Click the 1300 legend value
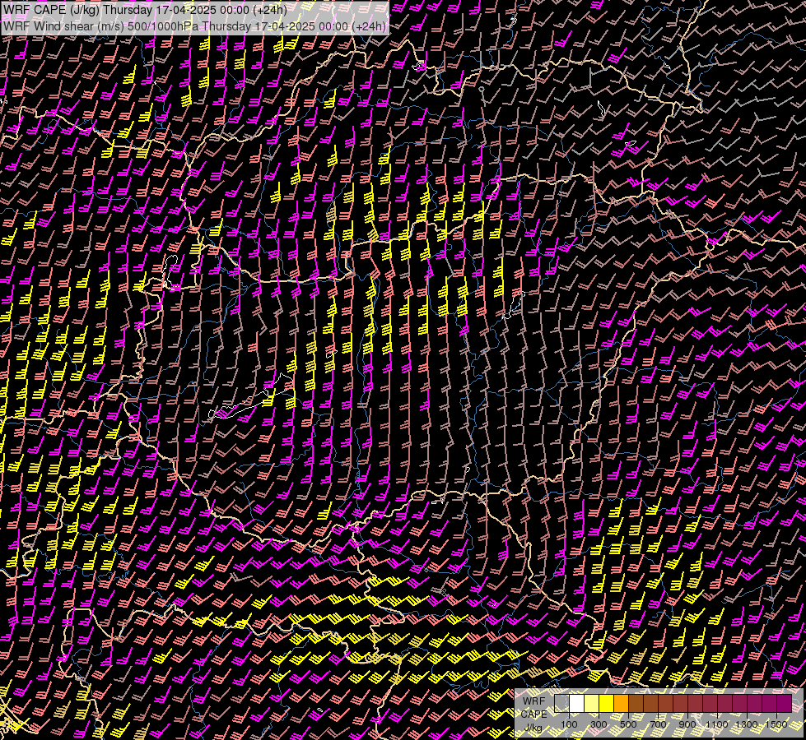This screenshot has width=806, height=740. 747,724
